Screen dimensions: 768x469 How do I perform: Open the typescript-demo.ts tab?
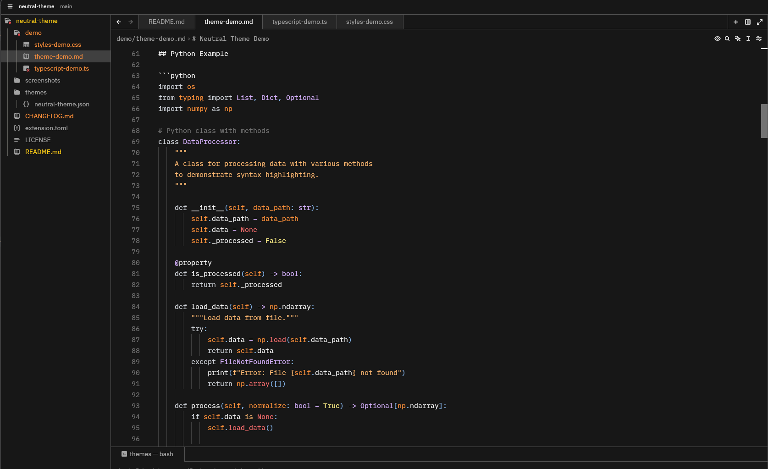tap(299, 22)
